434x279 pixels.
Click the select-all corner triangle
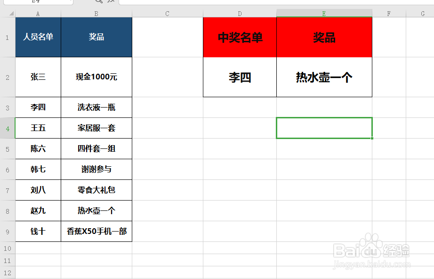(x=11, y=14)
